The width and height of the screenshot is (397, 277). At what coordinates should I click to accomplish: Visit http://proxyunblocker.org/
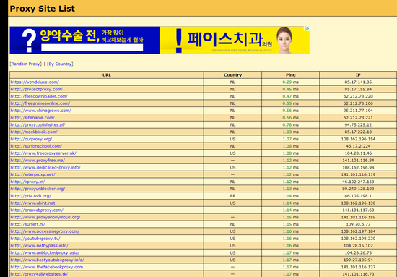point(38,189)
